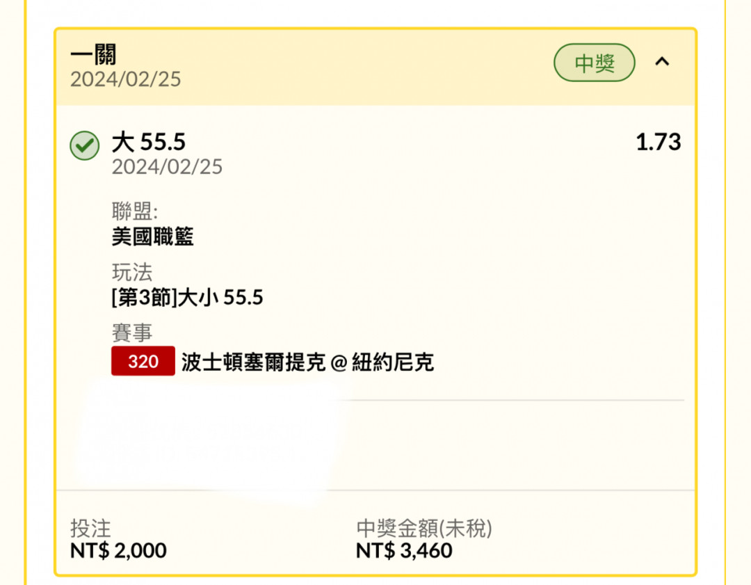Click the 聯盟 label
This screenshot has height=585, width=751.
click(135, 211)
